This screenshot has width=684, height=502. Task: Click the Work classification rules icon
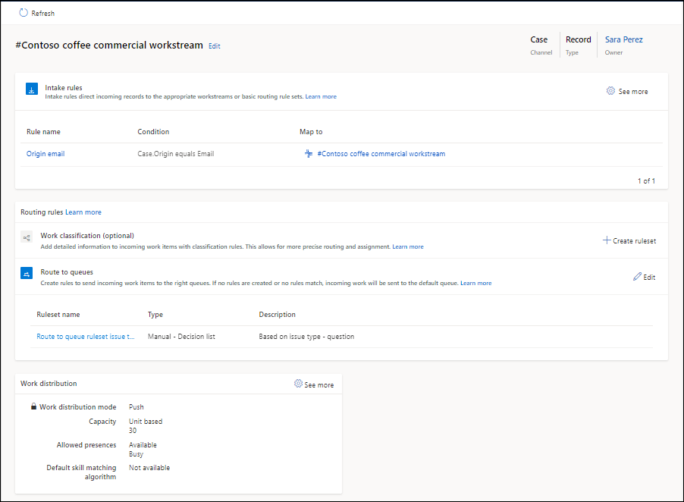pyautogui.click(x=26, y=237)
